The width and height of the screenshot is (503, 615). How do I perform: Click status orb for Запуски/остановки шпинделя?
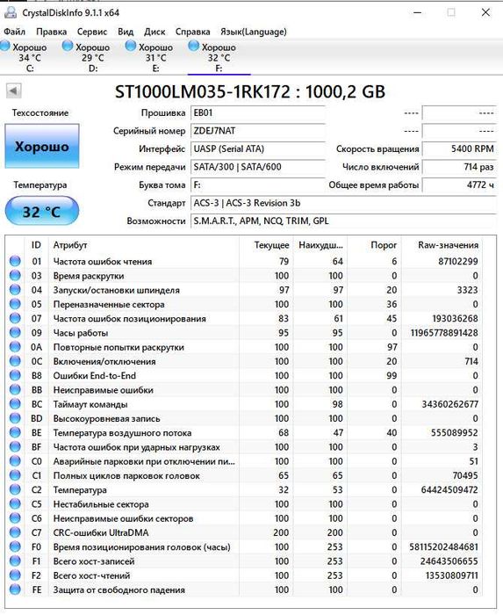[x=15, y=290]
